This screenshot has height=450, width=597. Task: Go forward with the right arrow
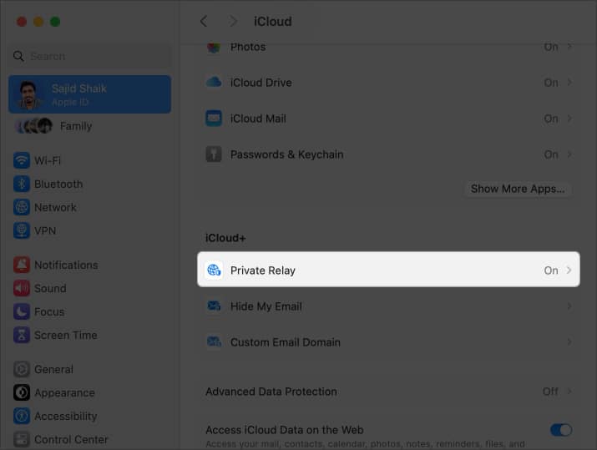pos(233,22)
